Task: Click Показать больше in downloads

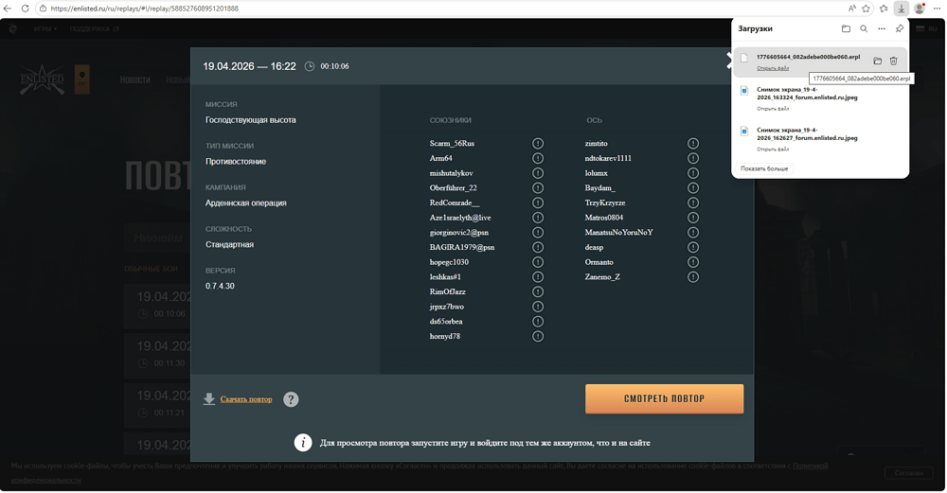Action: [764, 168]
